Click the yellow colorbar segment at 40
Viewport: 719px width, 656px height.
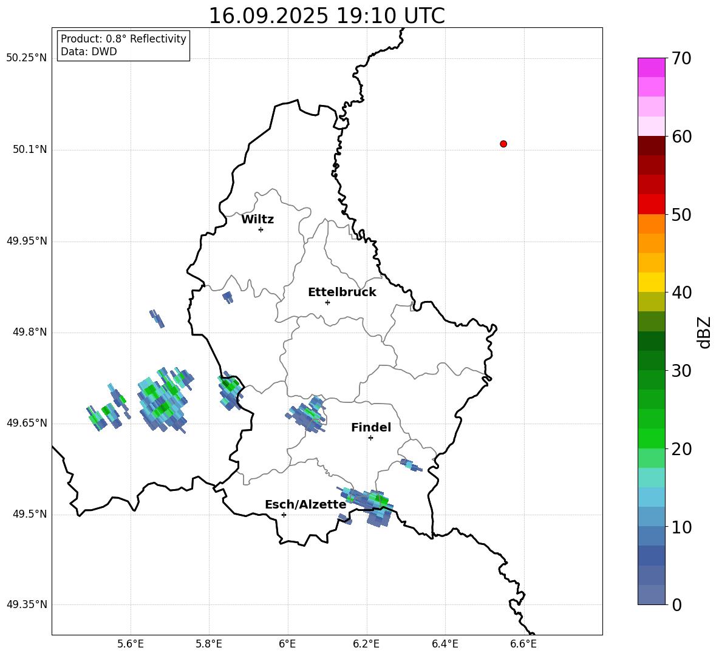coord(652,282)
